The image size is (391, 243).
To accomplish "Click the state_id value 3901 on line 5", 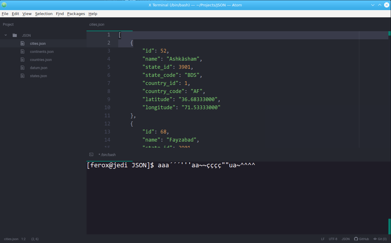I will (x=185, y=67).
